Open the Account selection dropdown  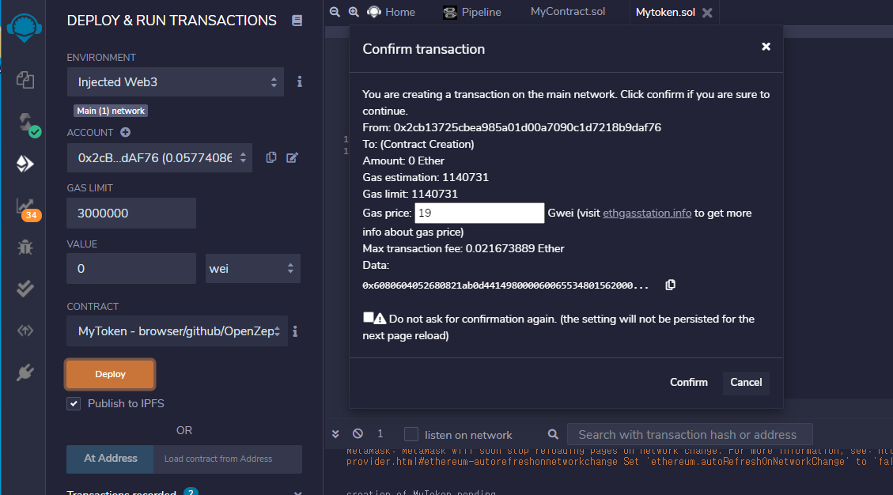point(160,158)
